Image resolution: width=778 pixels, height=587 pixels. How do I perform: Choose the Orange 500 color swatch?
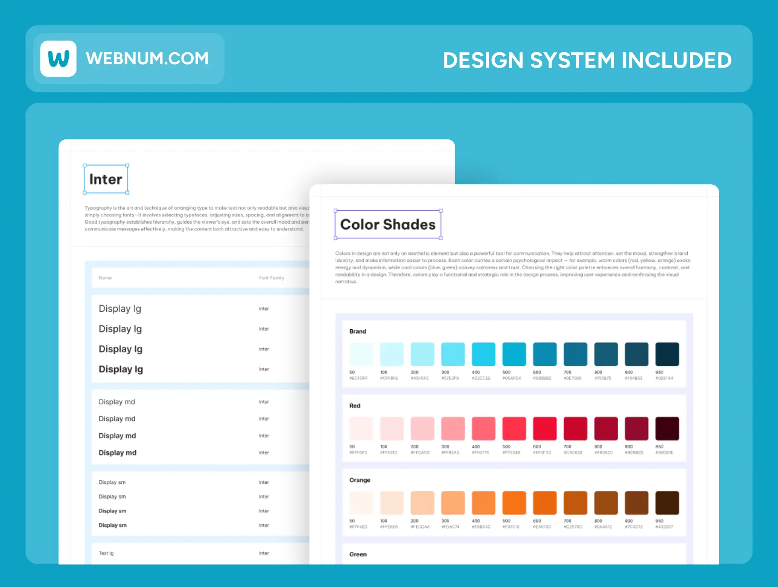(x=514, y=503)
